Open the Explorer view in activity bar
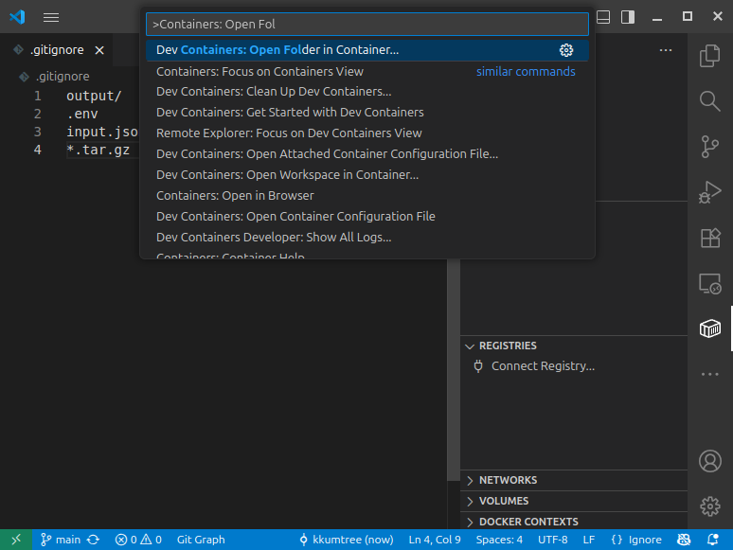This screenshot has width=733, height=550. point(709,56)
